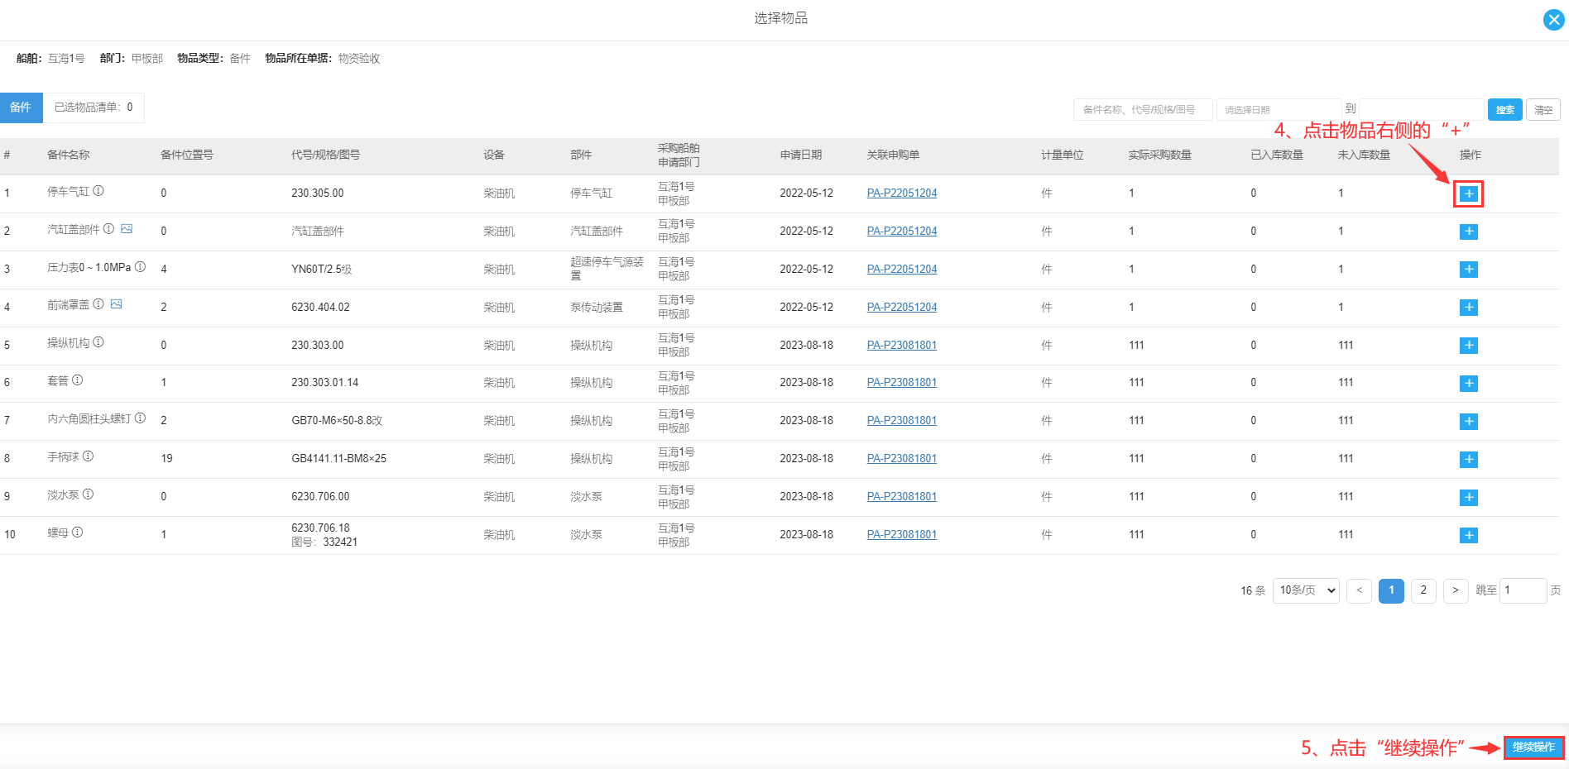Show info icon next to 淡水泵 name
Screen dimensions: 1569x769
[88, 494]
